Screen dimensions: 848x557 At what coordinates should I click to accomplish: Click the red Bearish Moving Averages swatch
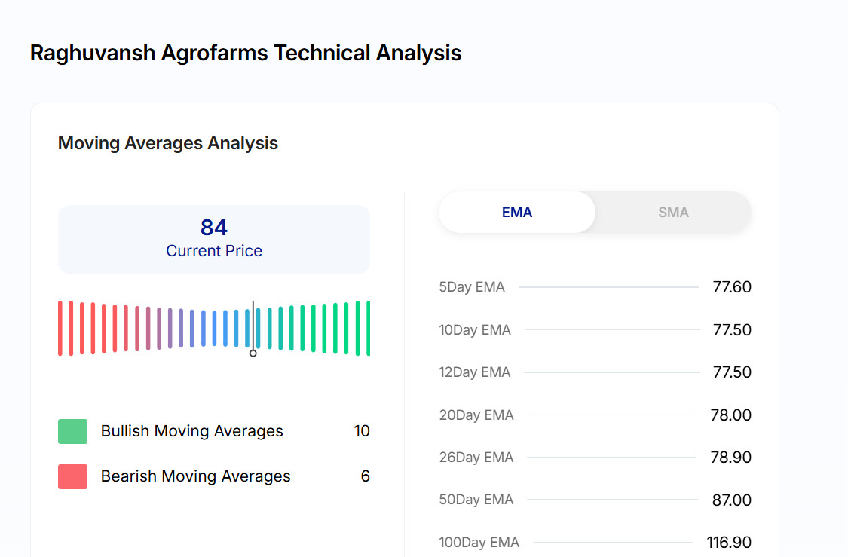(x=72, y=476)
